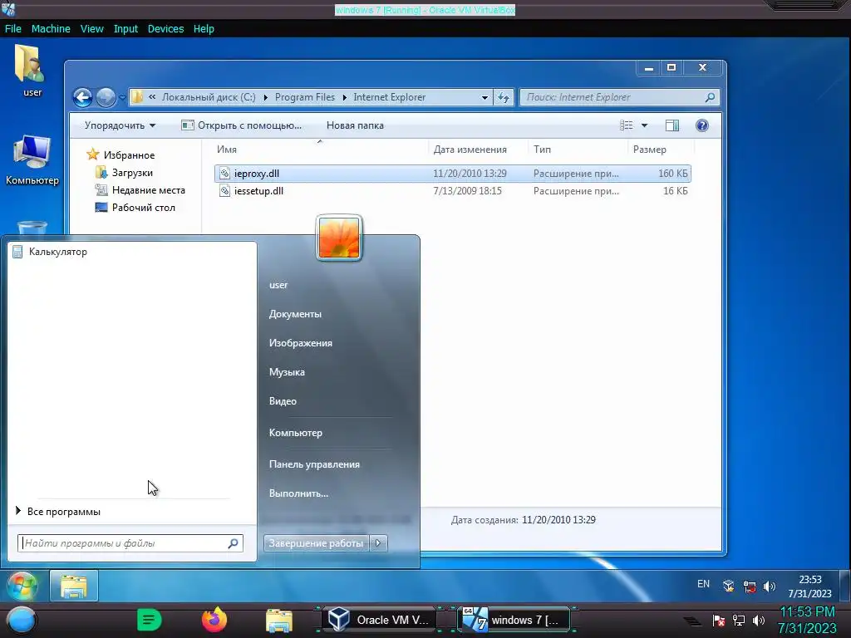Expand Все программы in Start menu
This screenshot has width=851, height=638.
59,512
